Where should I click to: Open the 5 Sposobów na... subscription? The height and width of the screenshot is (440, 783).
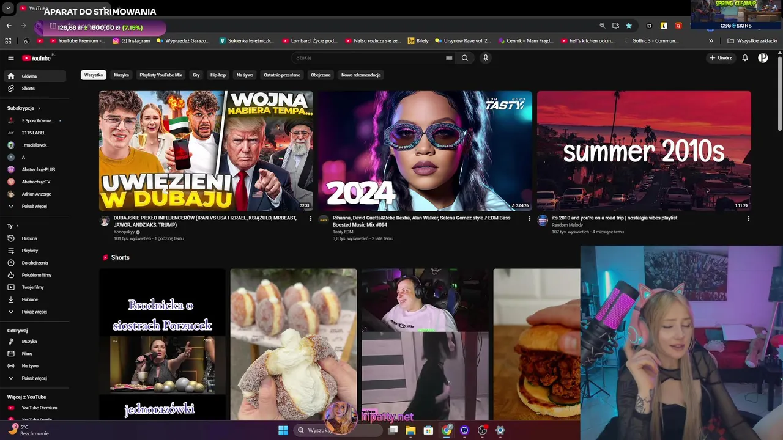point(34,120)
